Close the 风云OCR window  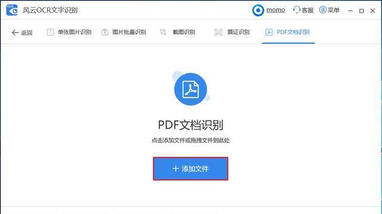click(x=372, y=11)
